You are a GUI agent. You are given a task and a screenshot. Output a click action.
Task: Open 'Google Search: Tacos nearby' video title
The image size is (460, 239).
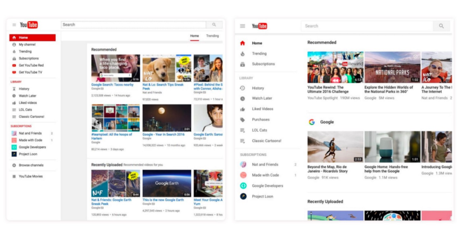click(112, 85)
